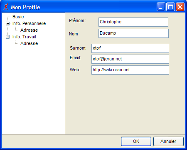Select the Email field xtof@crao.net
Screen dimensions: 187x150
point(130,59)
